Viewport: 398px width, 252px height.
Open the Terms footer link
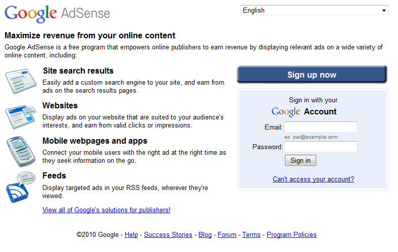[x=252, y=234]
